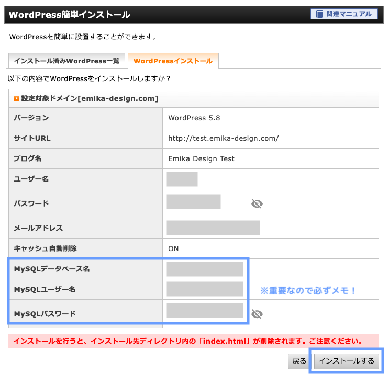The image size is (389, 374).
Task: Click the WordPress簡単インストール header title
Action: tap(69, 15)
